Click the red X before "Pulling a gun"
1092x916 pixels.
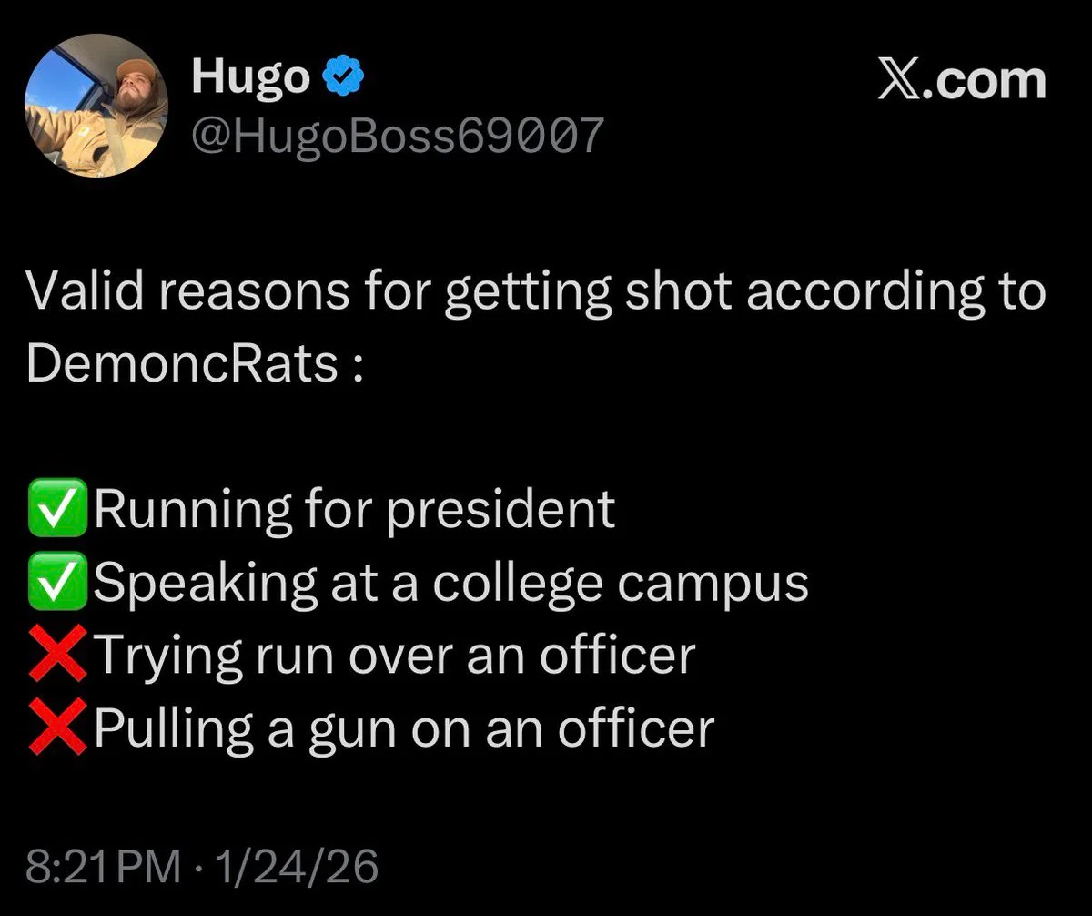(x=58, y=728)
